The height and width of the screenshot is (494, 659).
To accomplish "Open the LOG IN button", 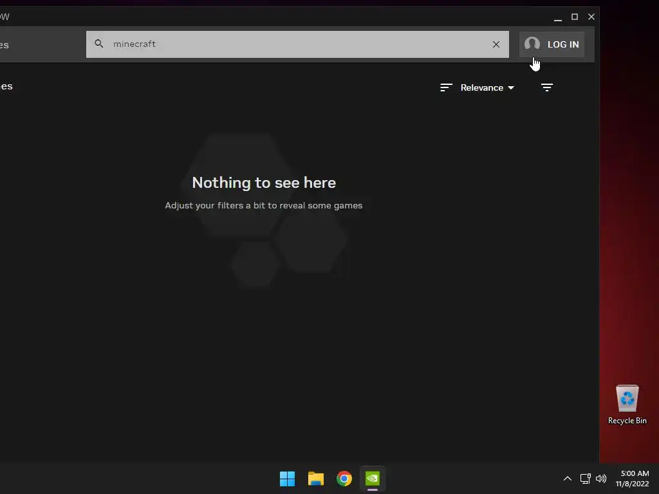I will click(x=552, y=44).
